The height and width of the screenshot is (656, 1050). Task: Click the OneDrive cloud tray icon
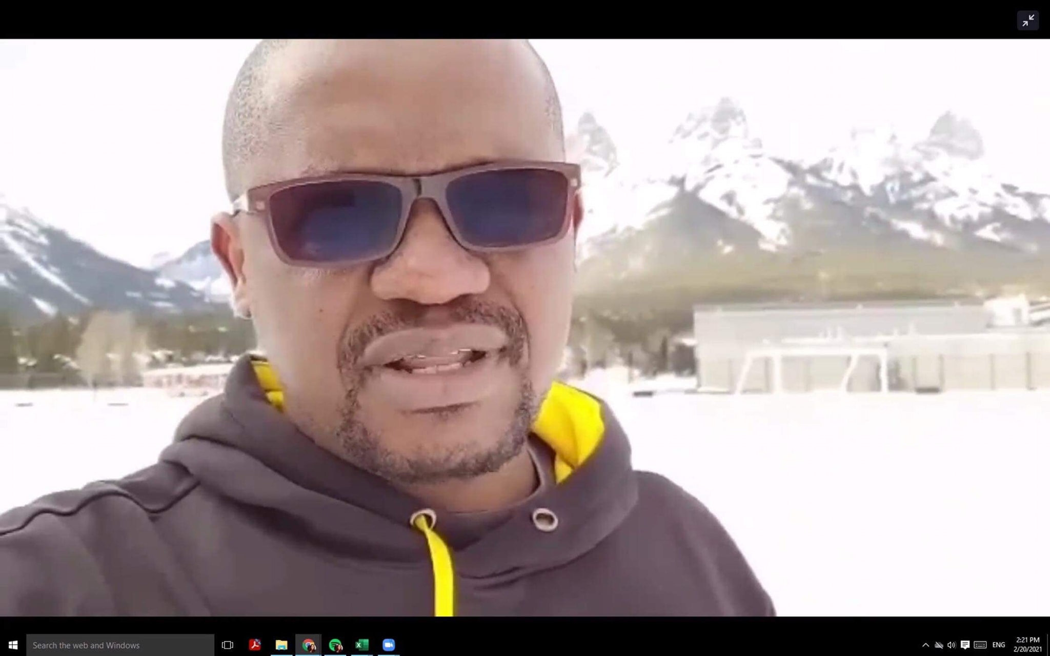939,645
